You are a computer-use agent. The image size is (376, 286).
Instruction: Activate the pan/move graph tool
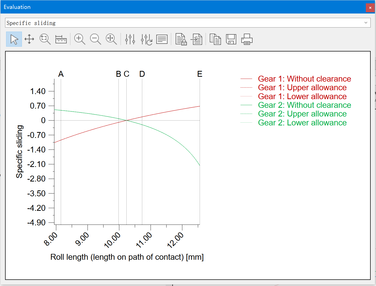tap(29, 39)
